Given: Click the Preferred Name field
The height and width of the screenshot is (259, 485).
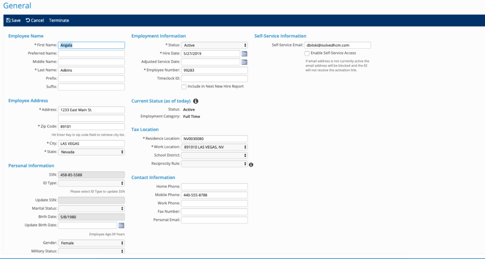Looking at the screenshot, I should click(91, 54).
